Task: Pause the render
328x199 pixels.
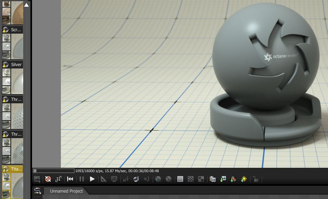Action: click(82, 179)
